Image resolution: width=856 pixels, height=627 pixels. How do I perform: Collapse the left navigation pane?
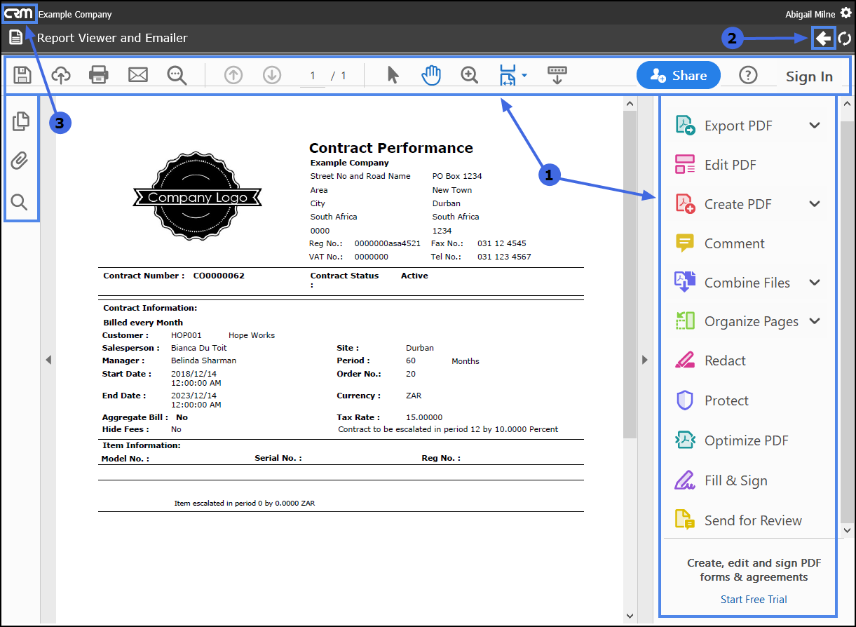(x=48, y=360)
